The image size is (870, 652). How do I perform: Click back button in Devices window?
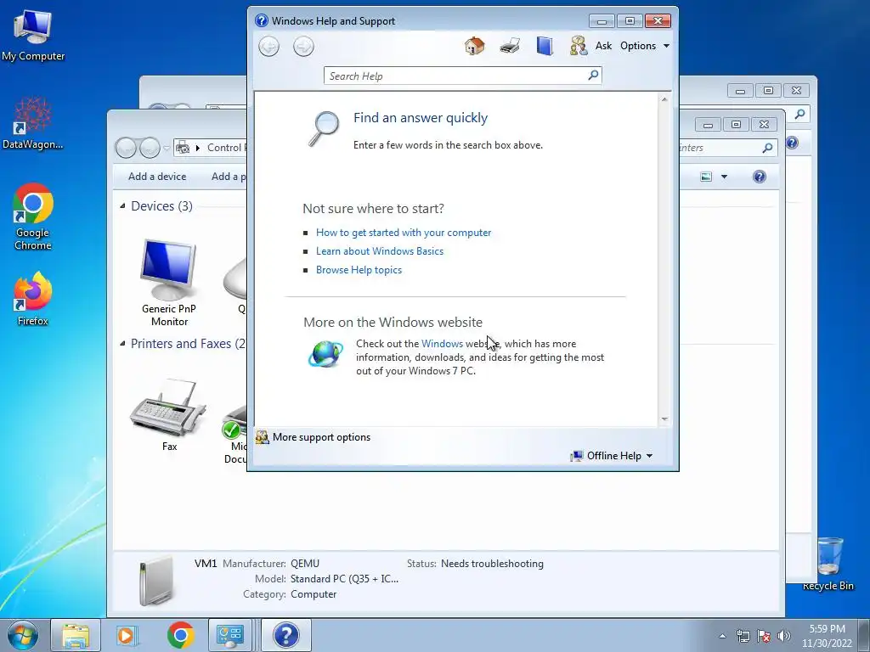pos(126,148)
